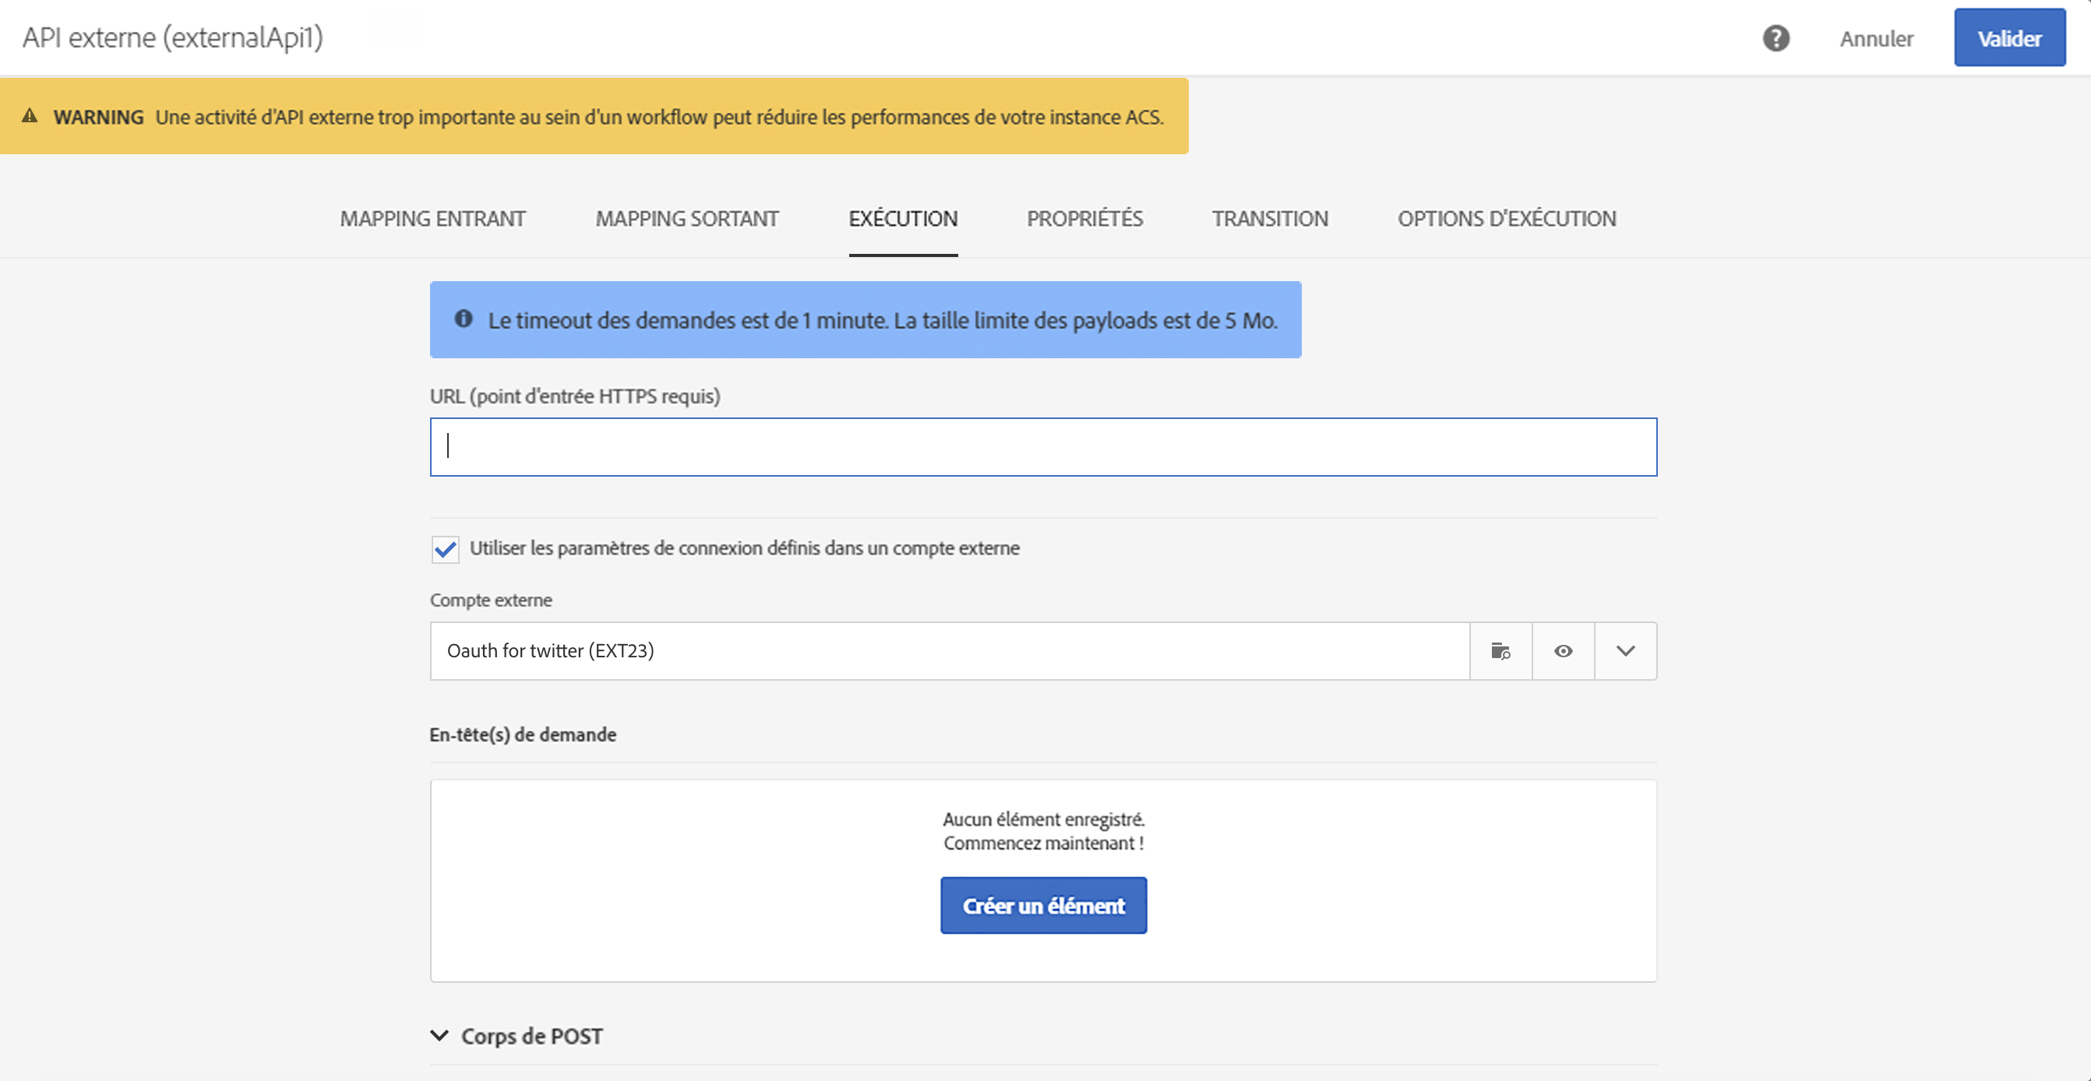View selected external account details eye icon
This screenshot has width=2091, height=1081.
[1563, 651]
